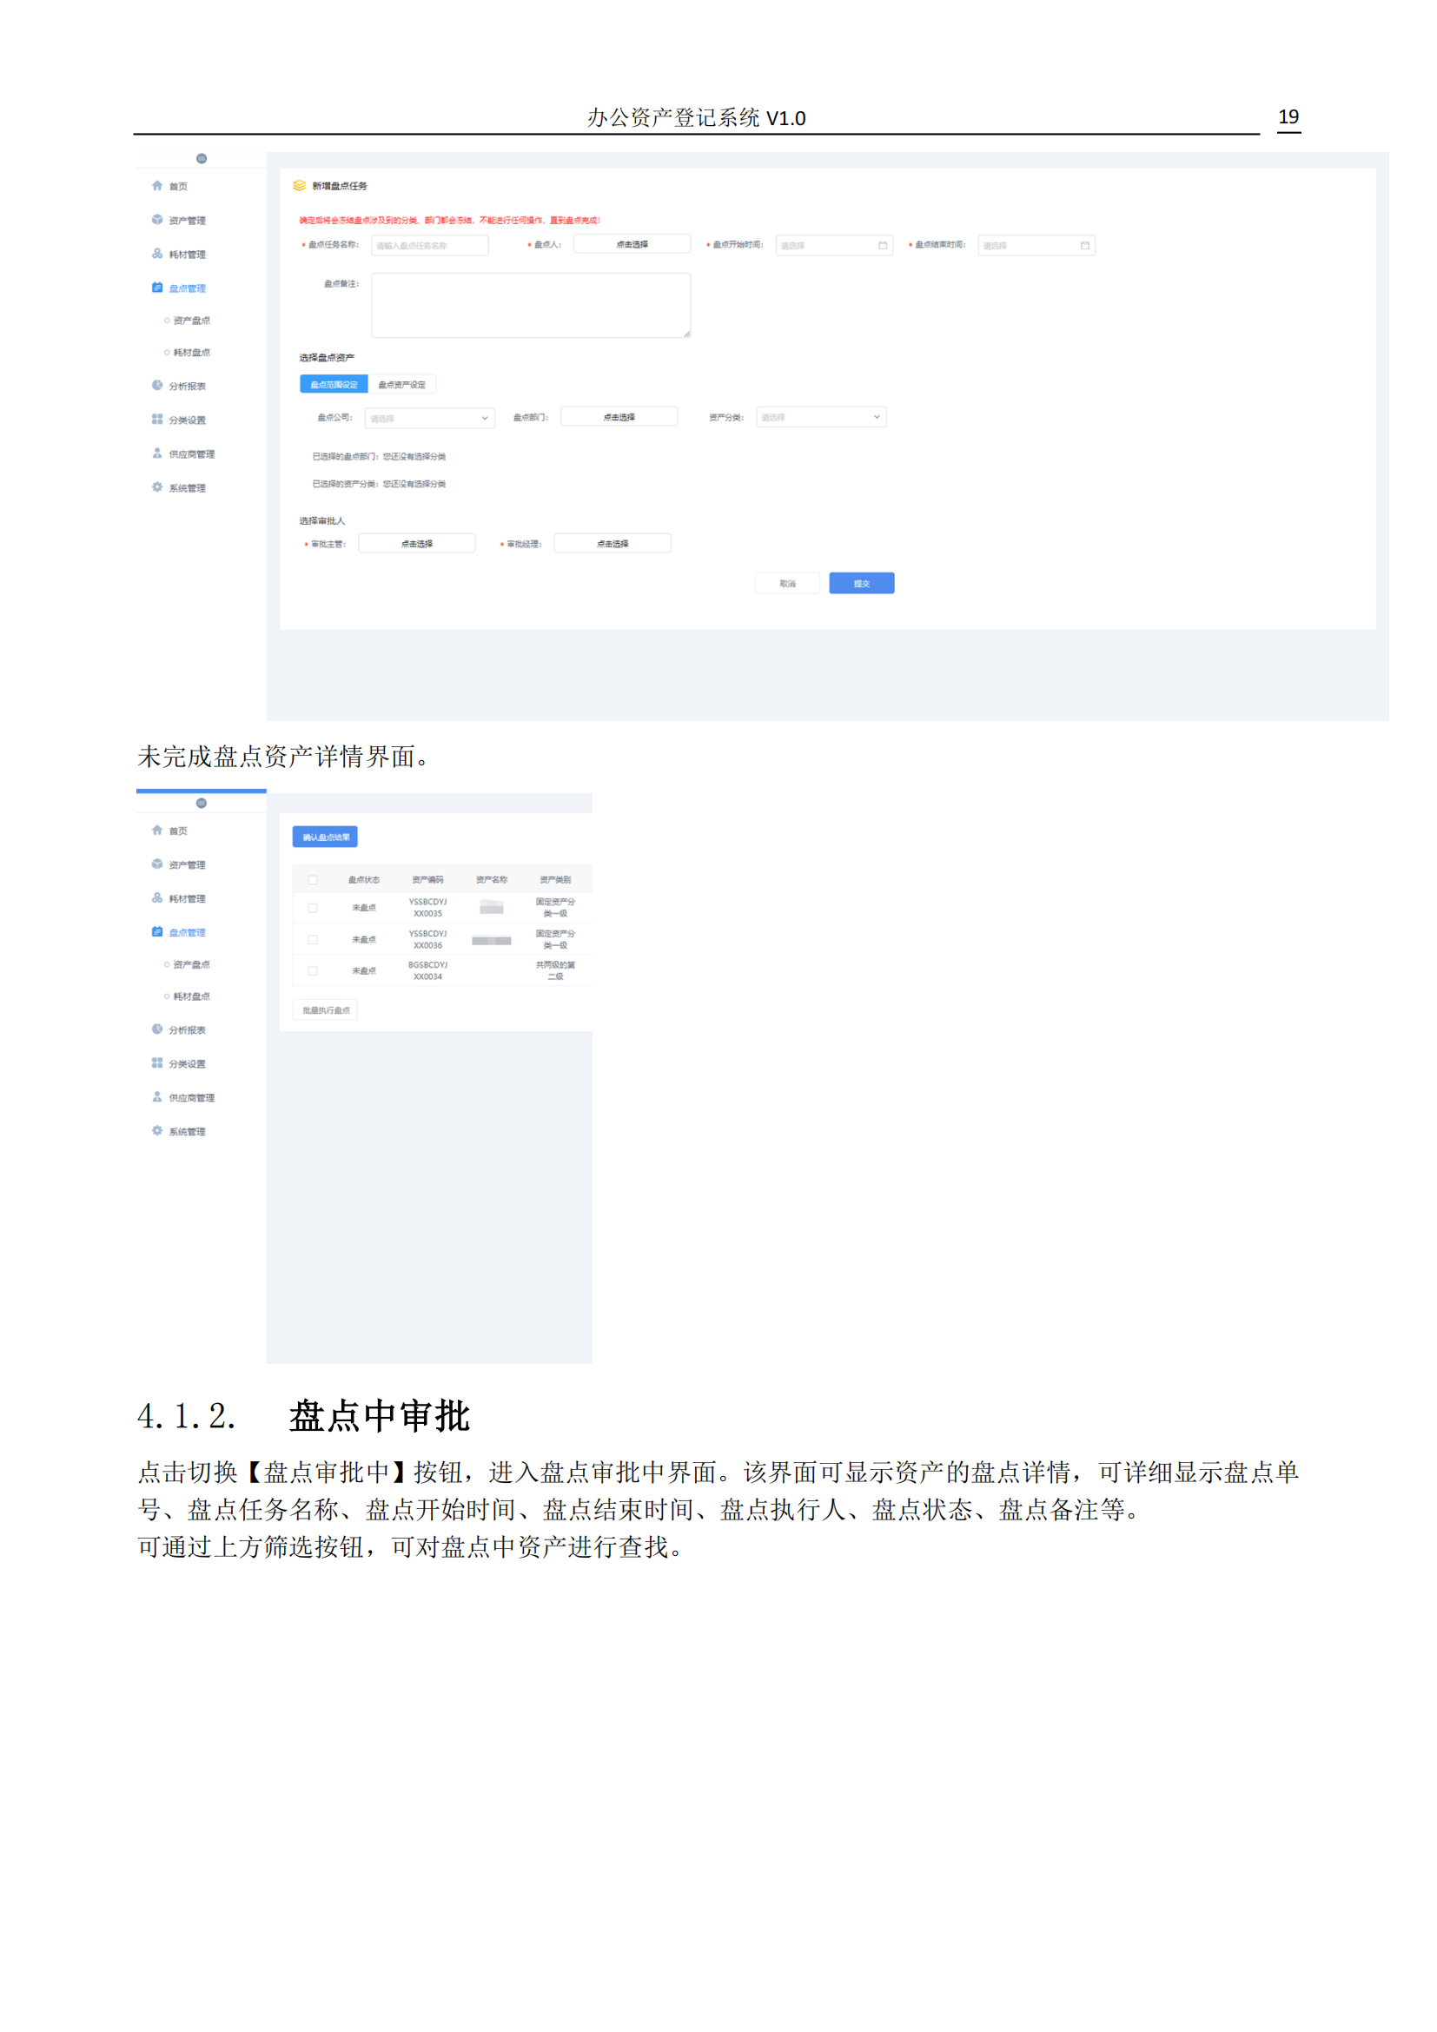Click the 批量执行盘点 button
This screenshot has width=1437, height=2032.
tap(326, 1009)
